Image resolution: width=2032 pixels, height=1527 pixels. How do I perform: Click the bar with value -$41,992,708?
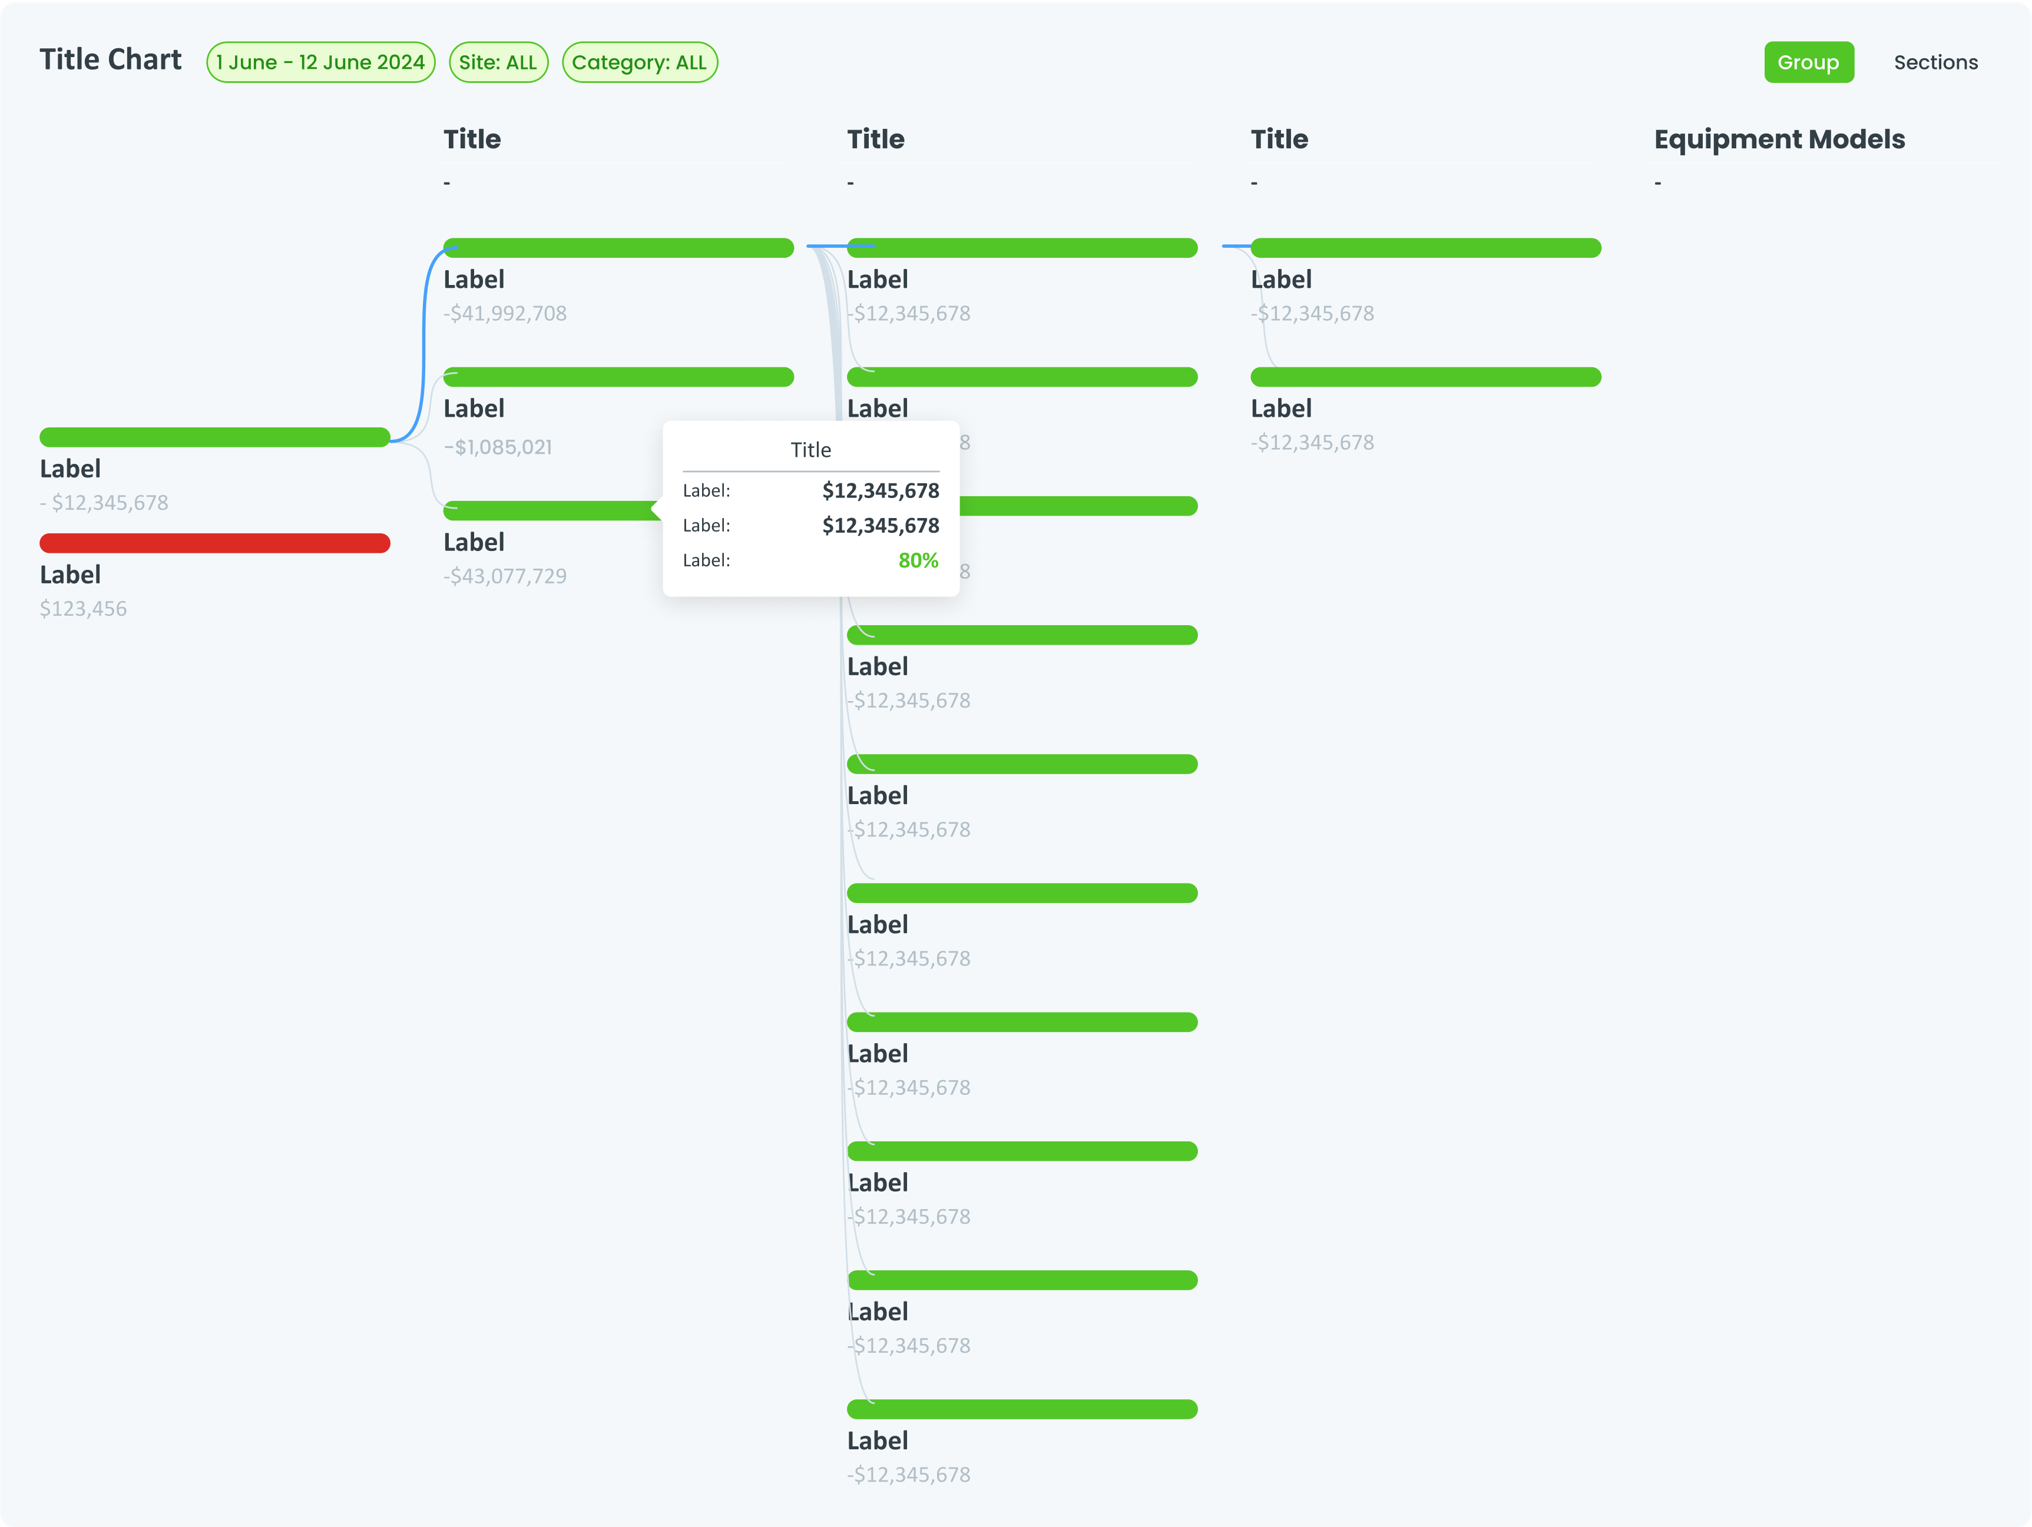[617, 247]
